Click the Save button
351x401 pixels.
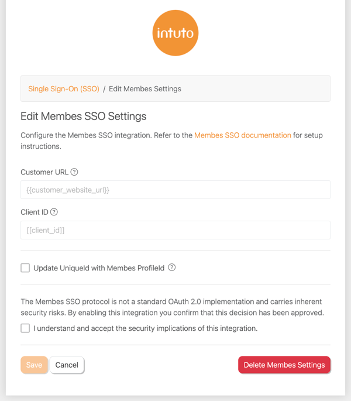click(x=34, y=365)
